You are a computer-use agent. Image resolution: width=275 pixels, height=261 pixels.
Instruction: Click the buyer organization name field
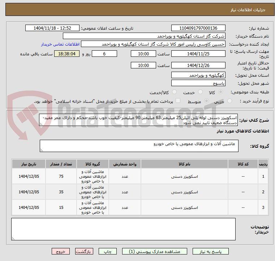coord(144,36)
